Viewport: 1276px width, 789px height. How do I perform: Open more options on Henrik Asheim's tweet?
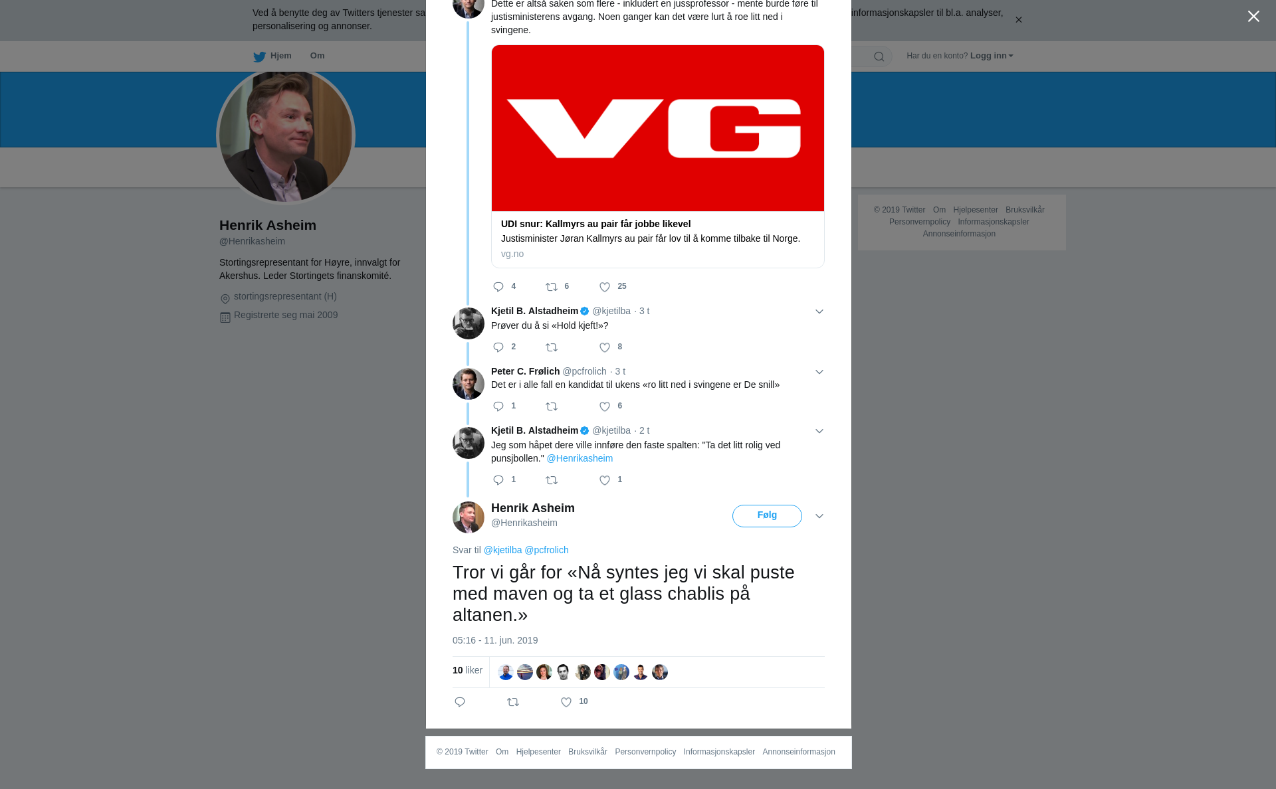point(819,516)
